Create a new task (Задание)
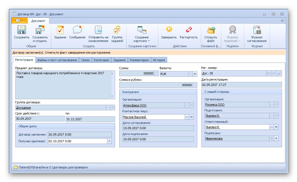 click(x=60, y=30)
